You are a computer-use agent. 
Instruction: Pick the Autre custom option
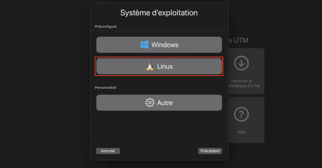click(x=159, y=103)
